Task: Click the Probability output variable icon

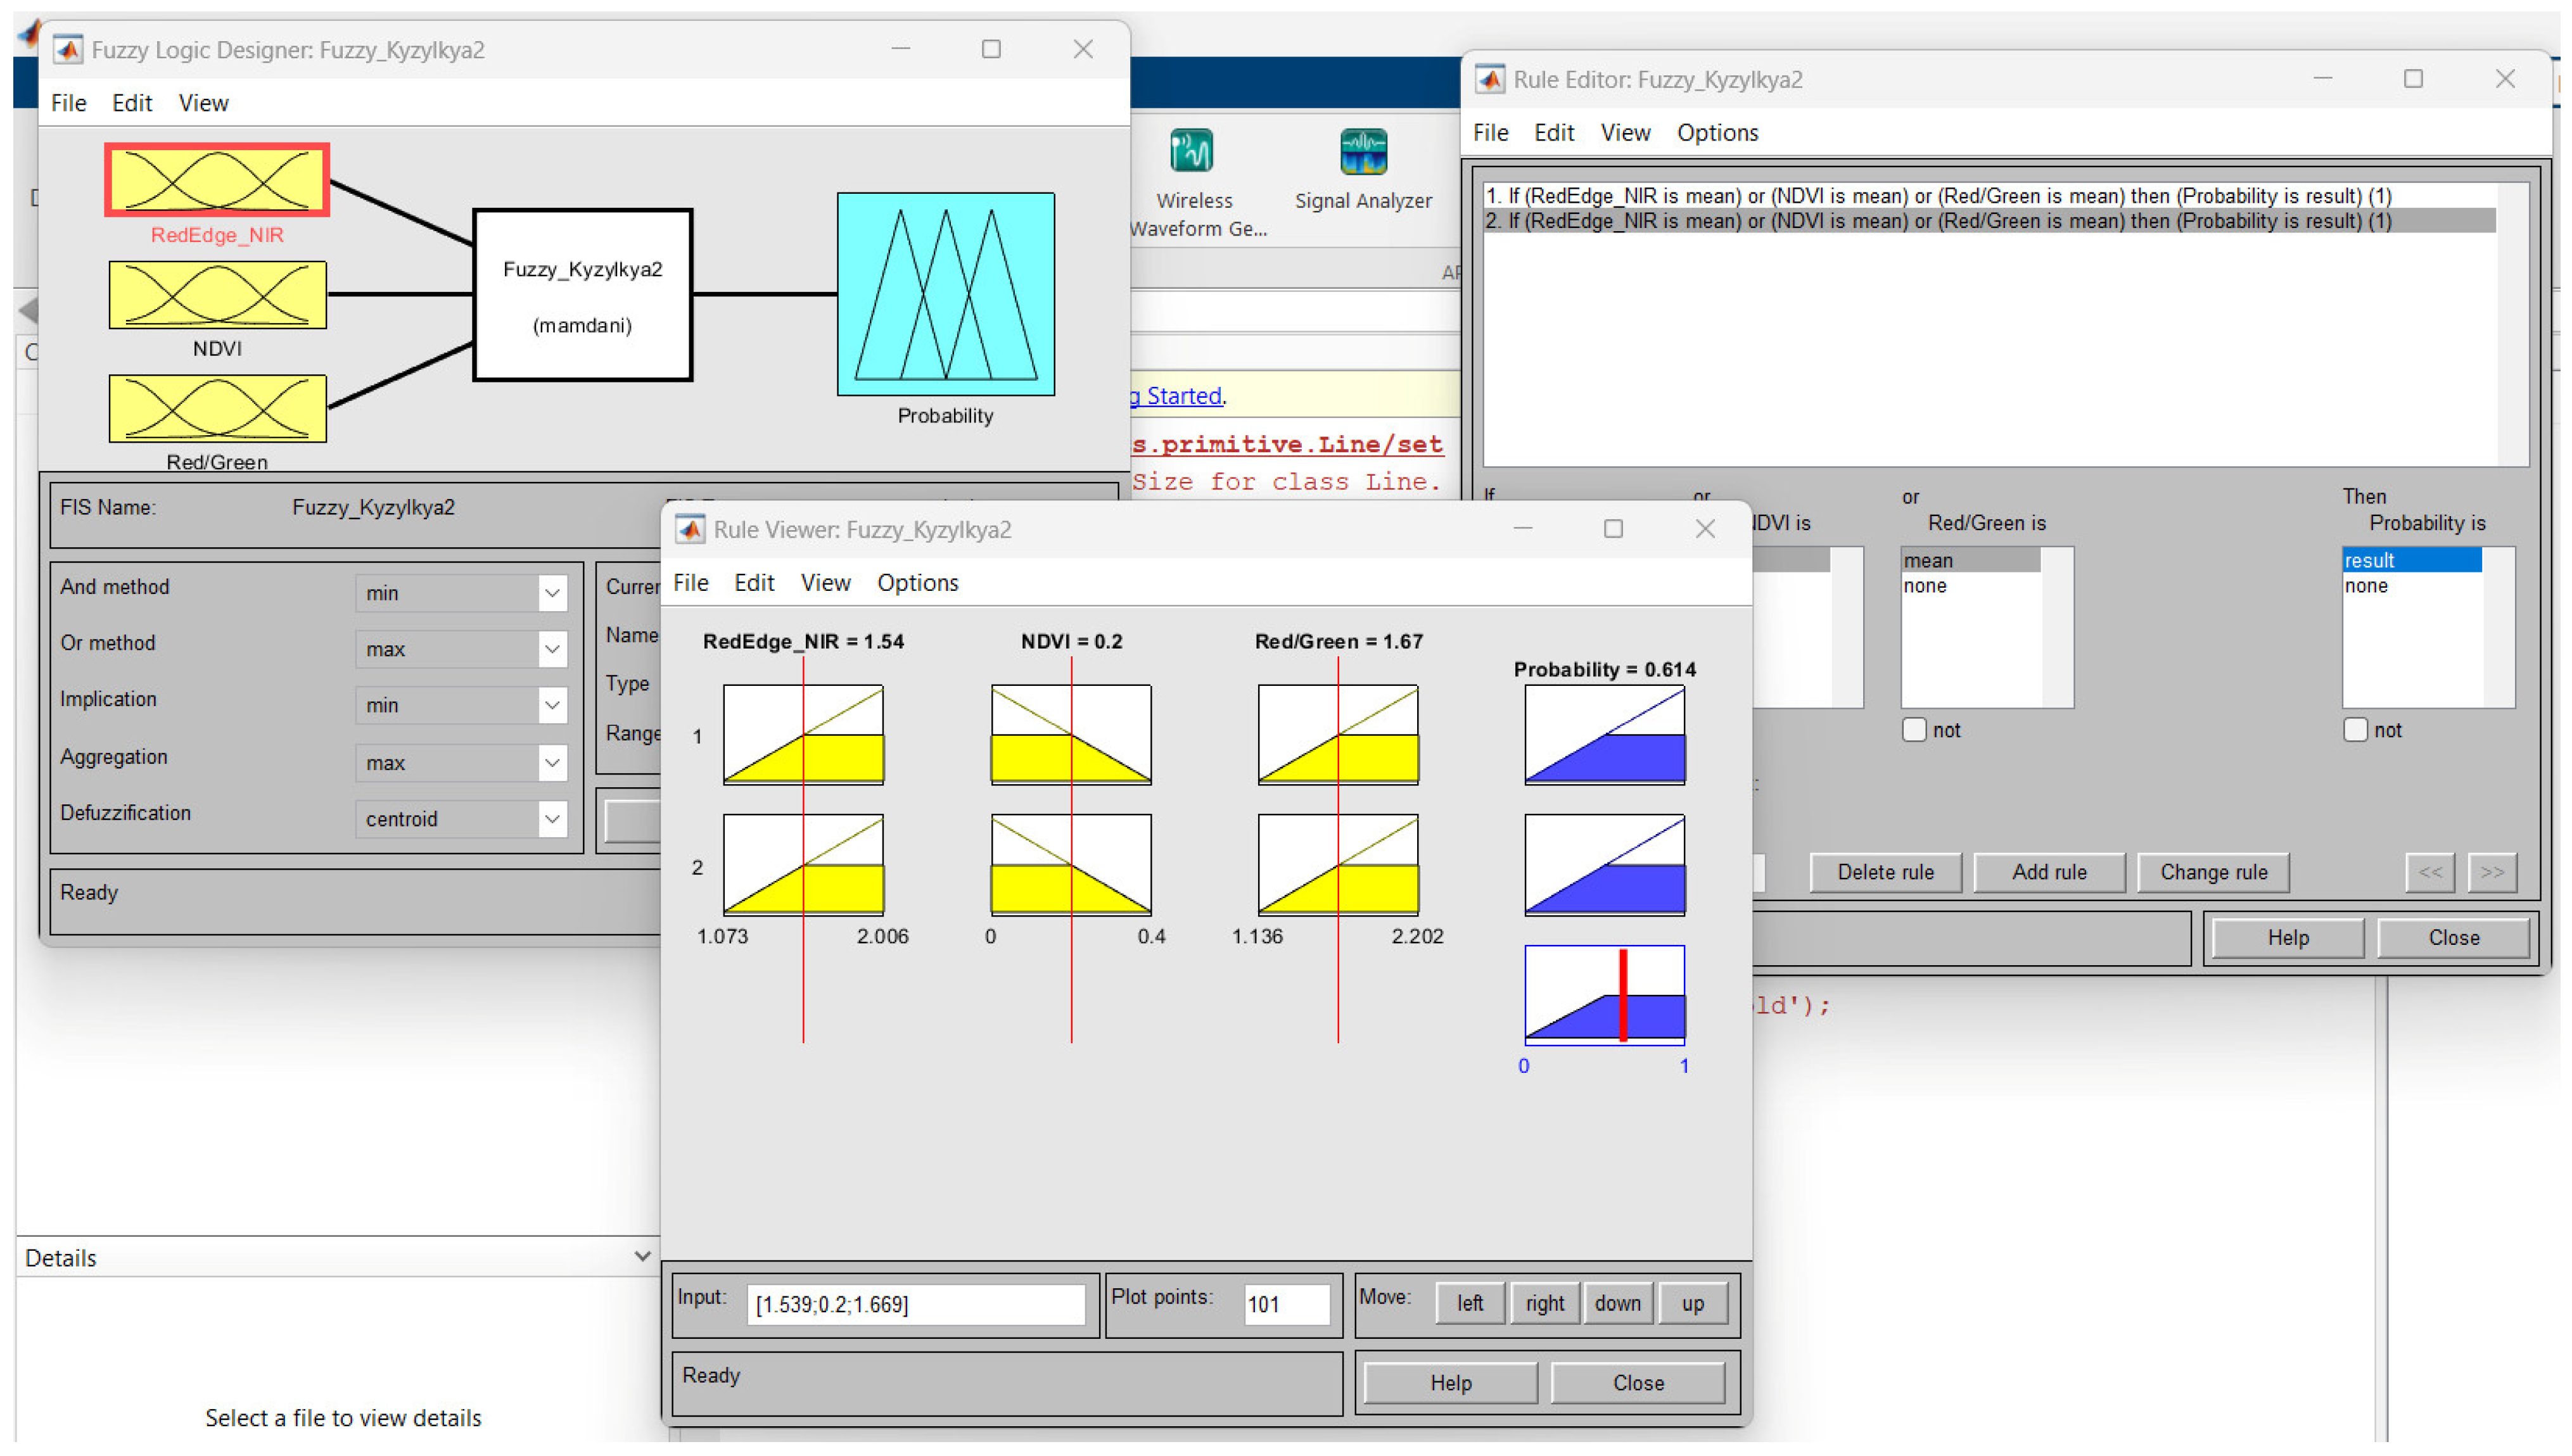Action: coord(945,294)
